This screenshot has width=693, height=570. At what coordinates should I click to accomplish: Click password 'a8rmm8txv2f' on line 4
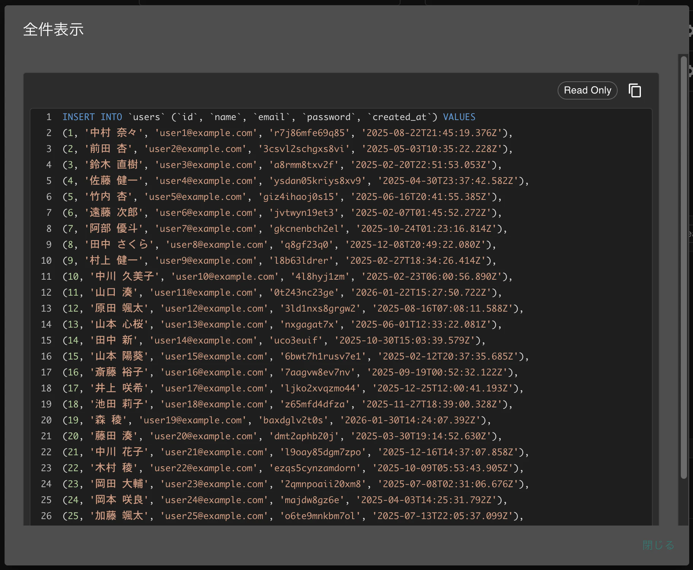pyautogui.click(x=304, y=165)
